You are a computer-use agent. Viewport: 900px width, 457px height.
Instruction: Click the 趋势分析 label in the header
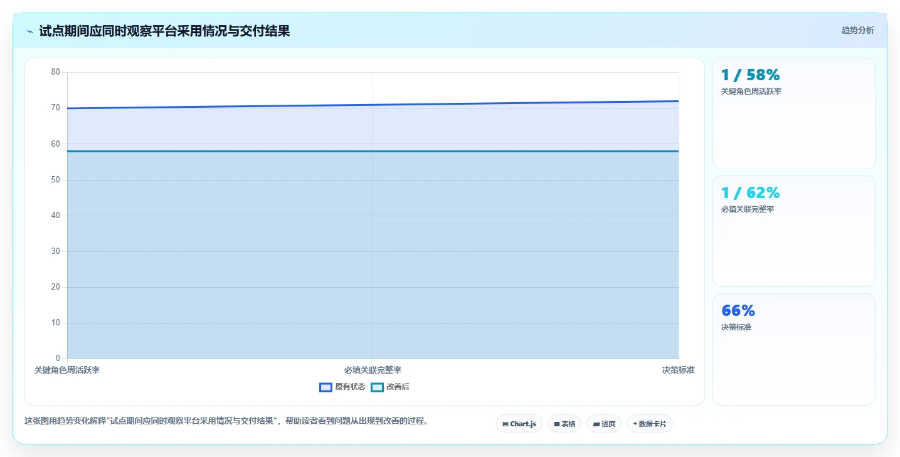pyautogui.click(x=857, y=30)
